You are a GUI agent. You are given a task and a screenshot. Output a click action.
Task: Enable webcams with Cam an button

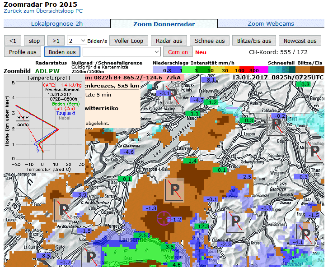[178, 52]
